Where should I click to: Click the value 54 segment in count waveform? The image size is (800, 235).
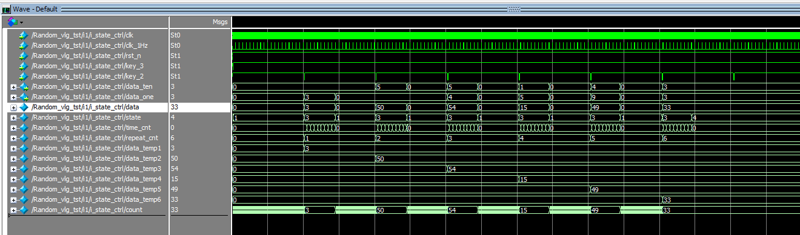click(462, 210)
